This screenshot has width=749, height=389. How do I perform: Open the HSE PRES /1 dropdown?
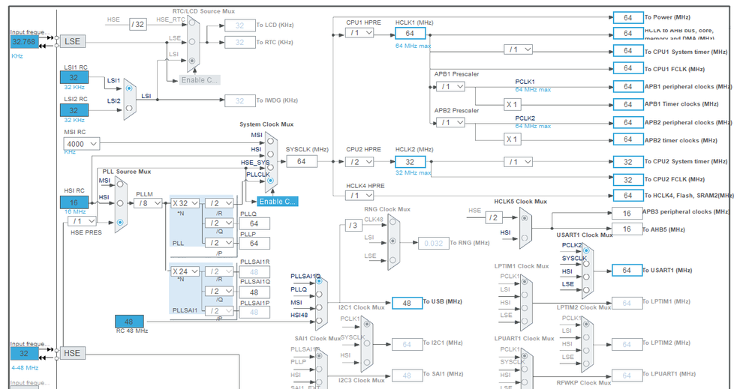[82, 221]
